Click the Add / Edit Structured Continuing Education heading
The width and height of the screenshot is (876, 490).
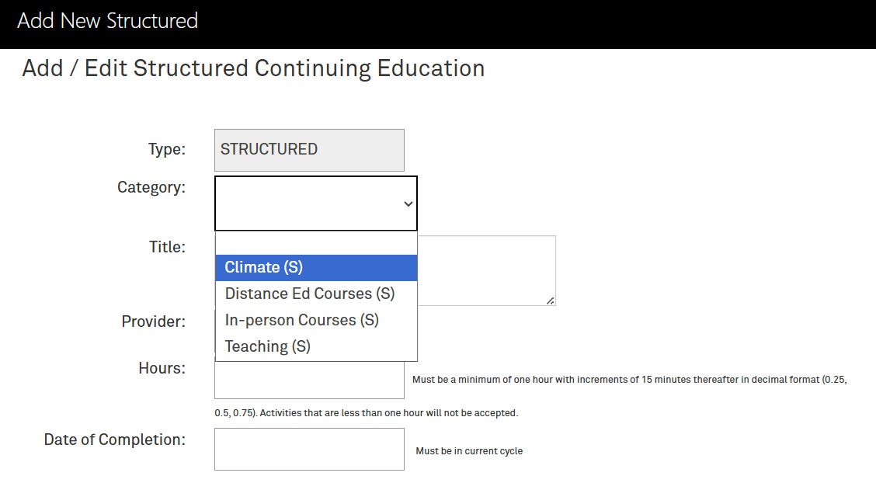(x=253, y=68)
